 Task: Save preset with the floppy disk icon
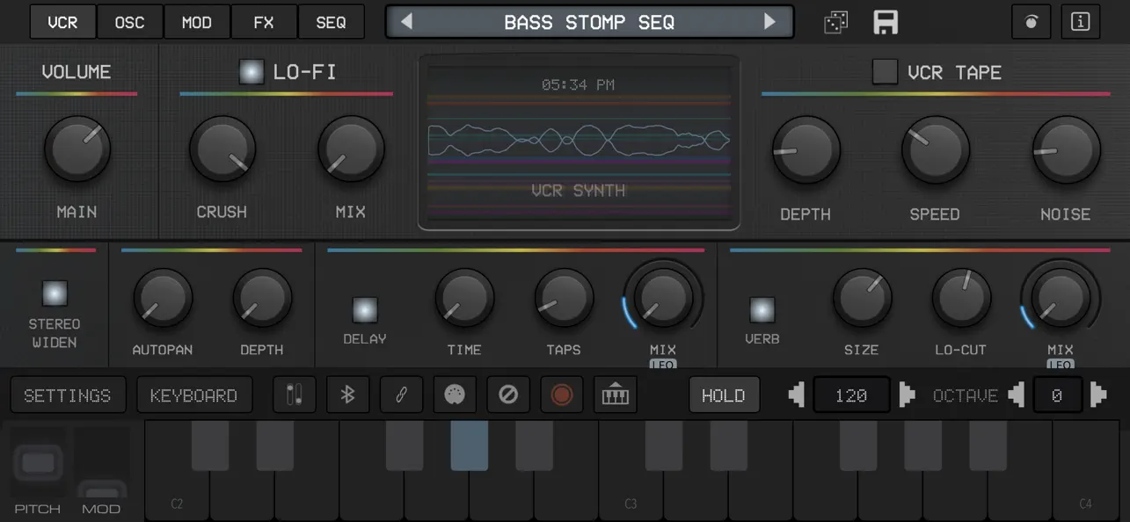point(886,22)
